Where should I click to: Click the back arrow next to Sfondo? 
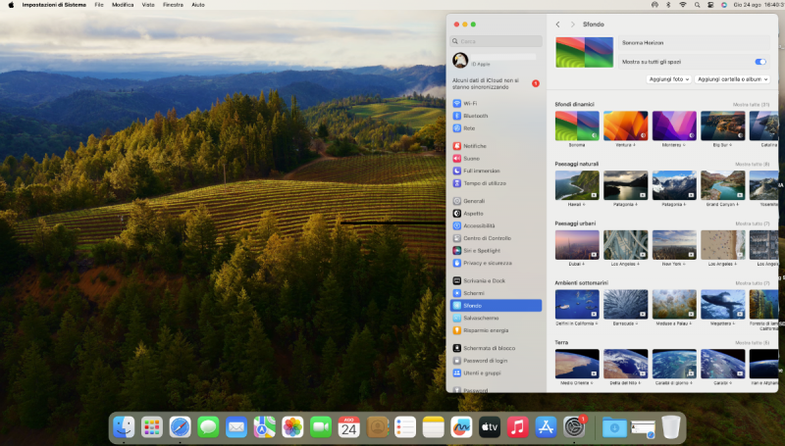coord(558,24)
